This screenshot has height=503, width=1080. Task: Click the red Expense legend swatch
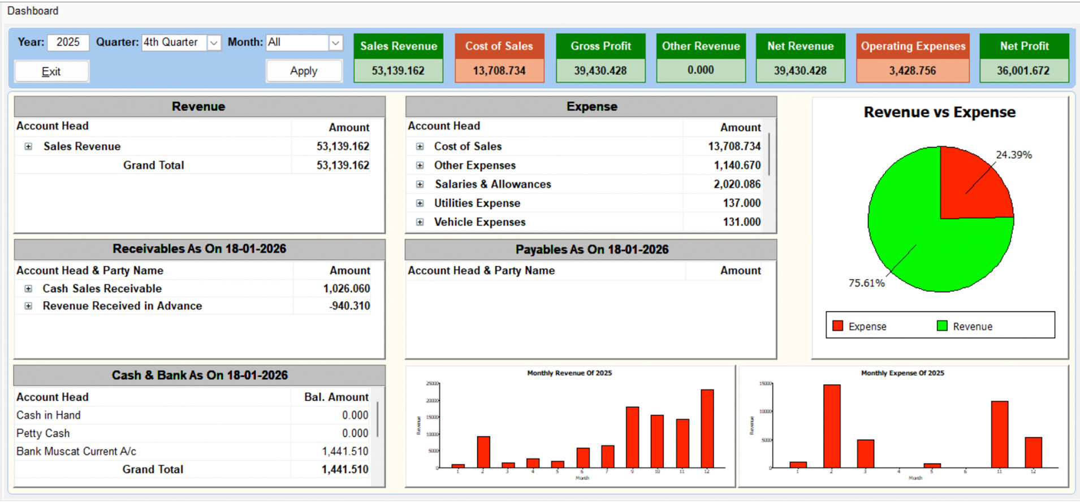point(838,326)
